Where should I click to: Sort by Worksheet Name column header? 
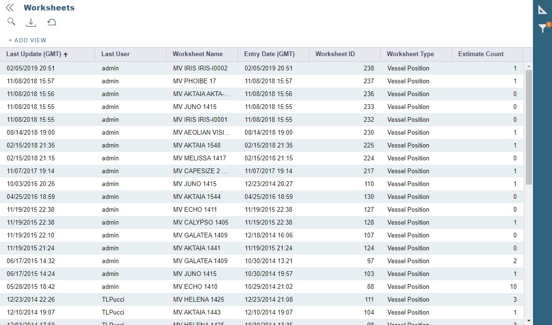click(197, 54)
